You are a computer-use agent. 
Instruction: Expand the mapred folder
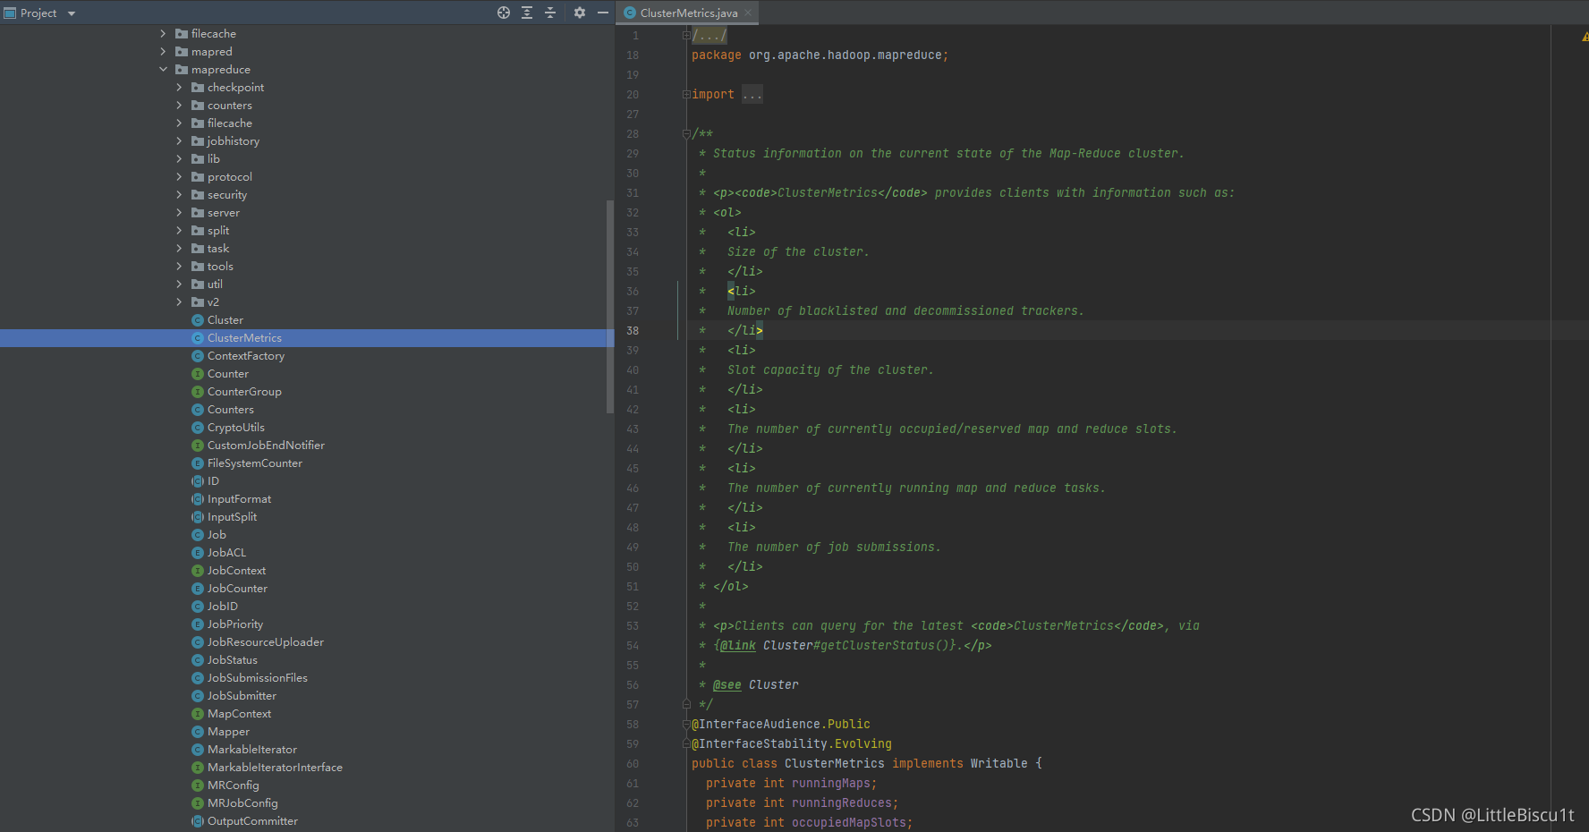click(163, 51)
